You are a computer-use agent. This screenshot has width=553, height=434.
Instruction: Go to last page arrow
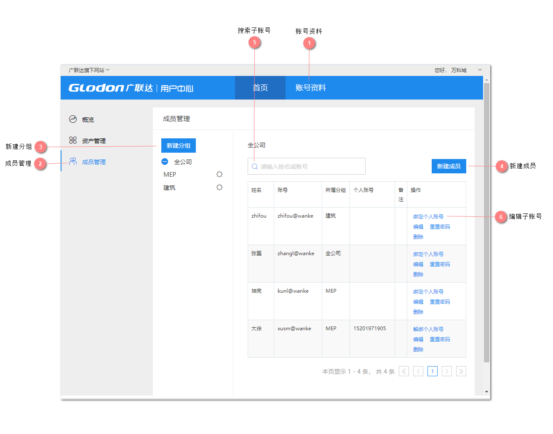461,371
